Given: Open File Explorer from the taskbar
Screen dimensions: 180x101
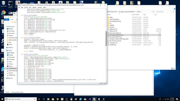Looking at the screenshot, I should tap(48, 99).
